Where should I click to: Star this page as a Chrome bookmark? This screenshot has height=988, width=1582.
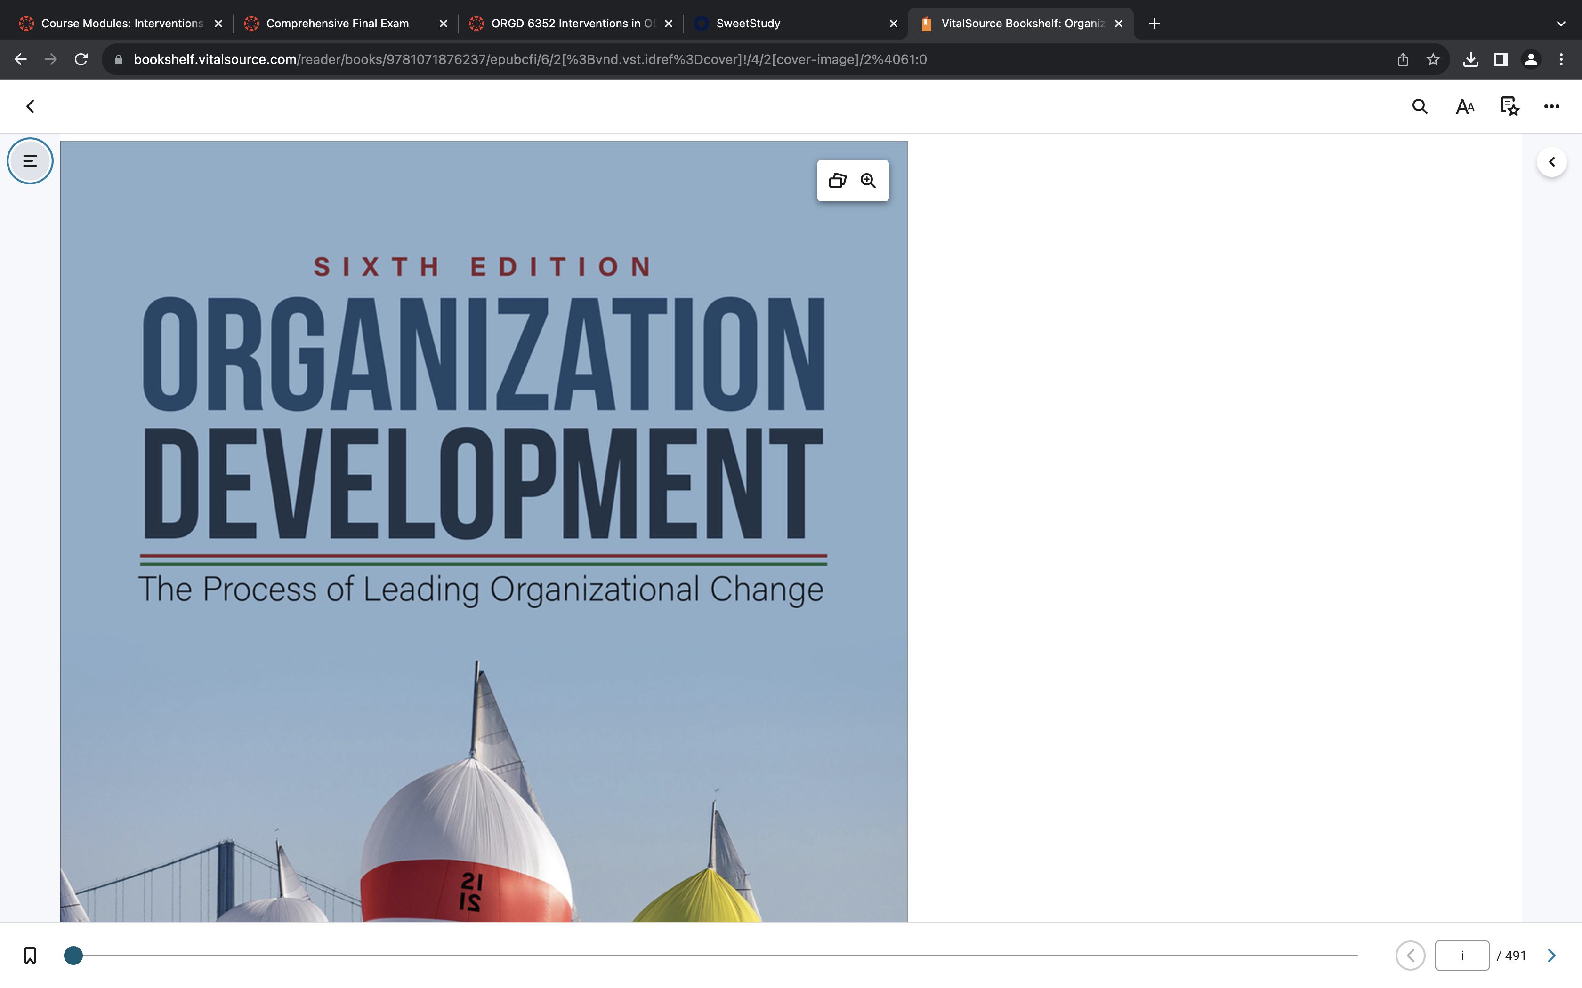click(1432, 59)
